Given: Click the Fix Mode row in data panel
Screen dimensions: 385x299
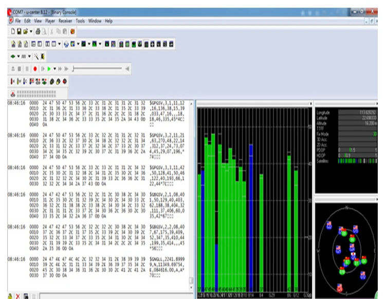Looking at the screenshot, I should point(346,134).
